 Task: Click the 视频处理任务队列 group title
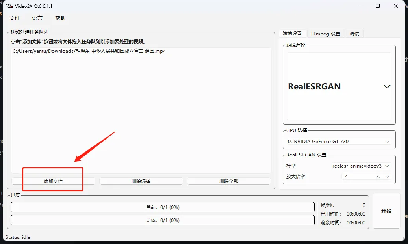30,32
